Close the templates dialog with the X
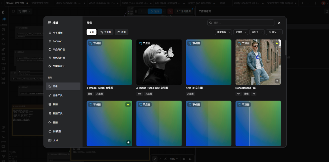 tap(279, 23)
